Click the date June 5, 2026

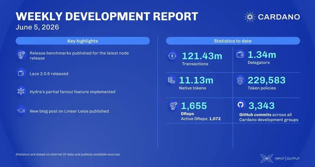coord(37,27)
